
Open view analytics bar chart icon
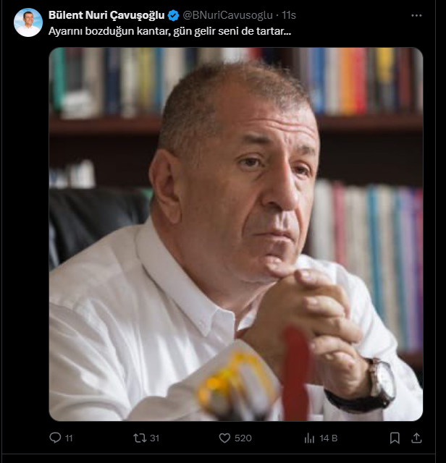(x=309, y=438)
